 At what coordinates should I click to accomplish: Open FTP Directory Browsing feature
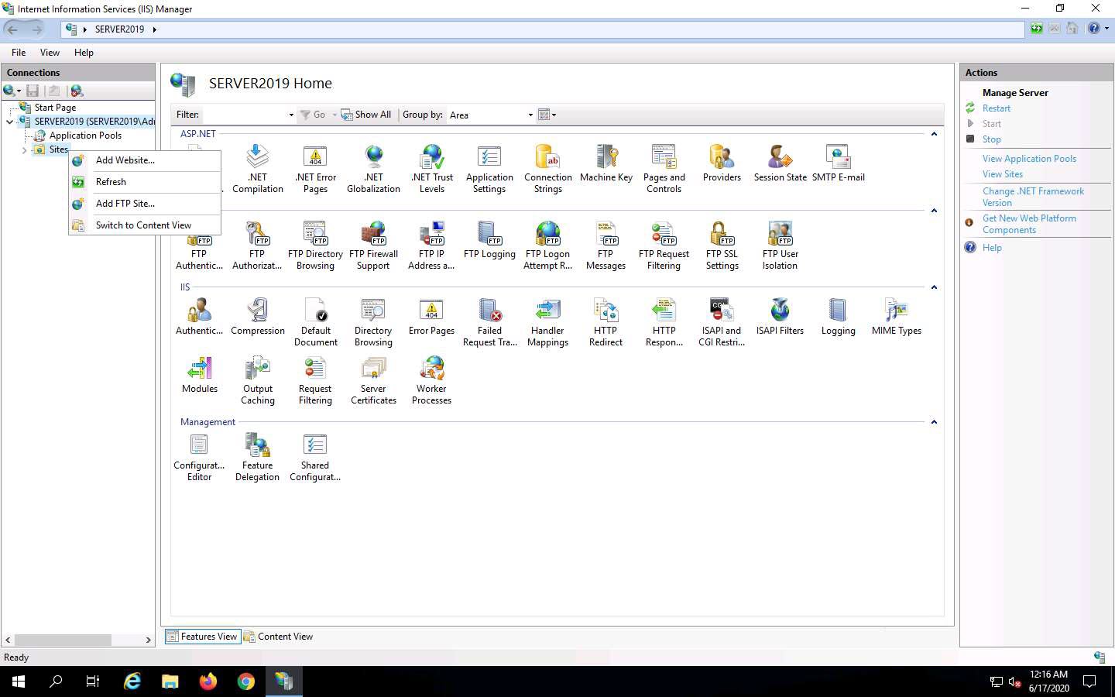click(x=315, y=245)
